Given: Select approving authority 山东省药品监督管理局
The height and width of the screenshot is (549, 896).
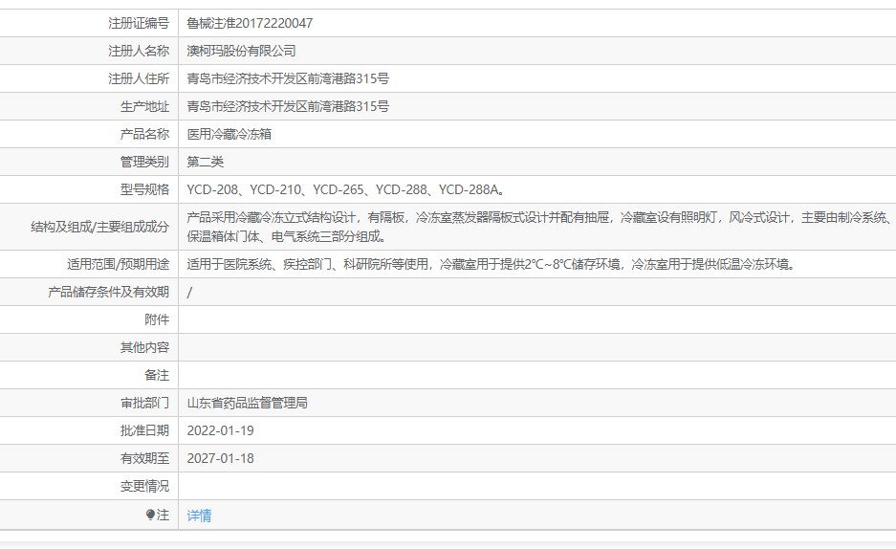Looking at the screenshot, I should tap(248, 403).
